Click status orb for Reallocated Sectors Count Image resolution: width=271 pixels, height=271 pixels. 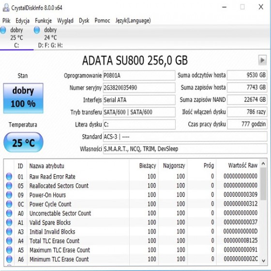(9, 186)
